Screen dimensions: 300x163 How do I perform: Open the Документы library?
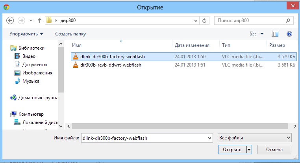(x=35, y=65)
